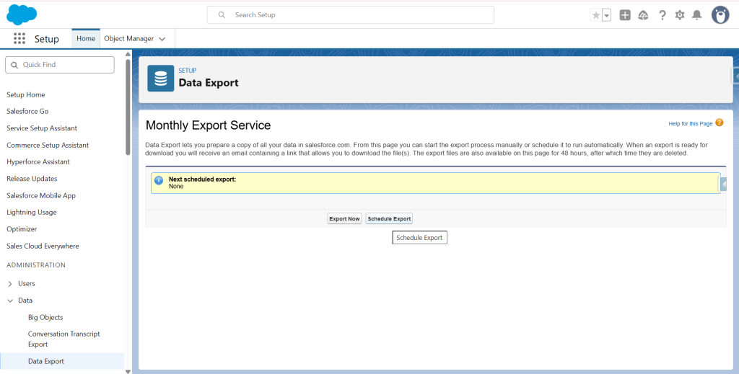Click the Salesforce cloud logo
This screenshot has height=374, width=739.
(21, 14)
